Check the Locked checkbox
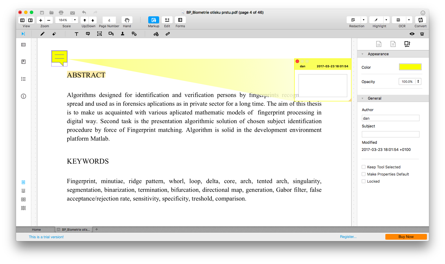 point(364,181)
